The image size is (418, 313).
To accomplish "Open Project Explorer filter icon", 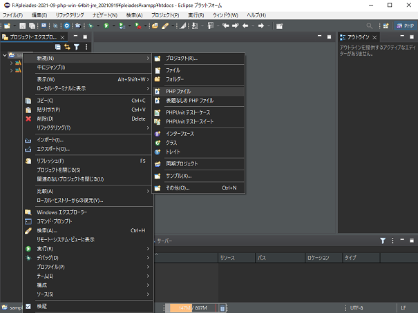I will tap(77, 47).
